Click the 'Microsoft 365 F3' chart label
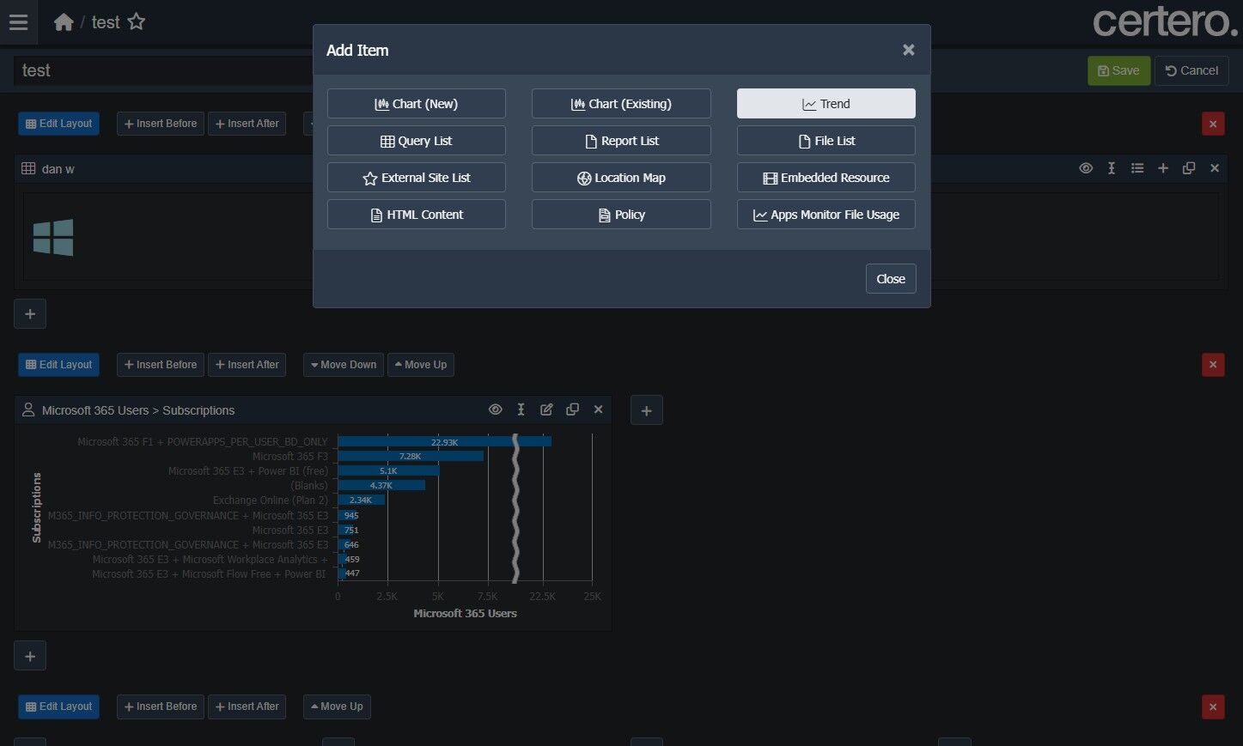Image resolution: width=1243 pixels, height=746 pixels. click(290, 457)
